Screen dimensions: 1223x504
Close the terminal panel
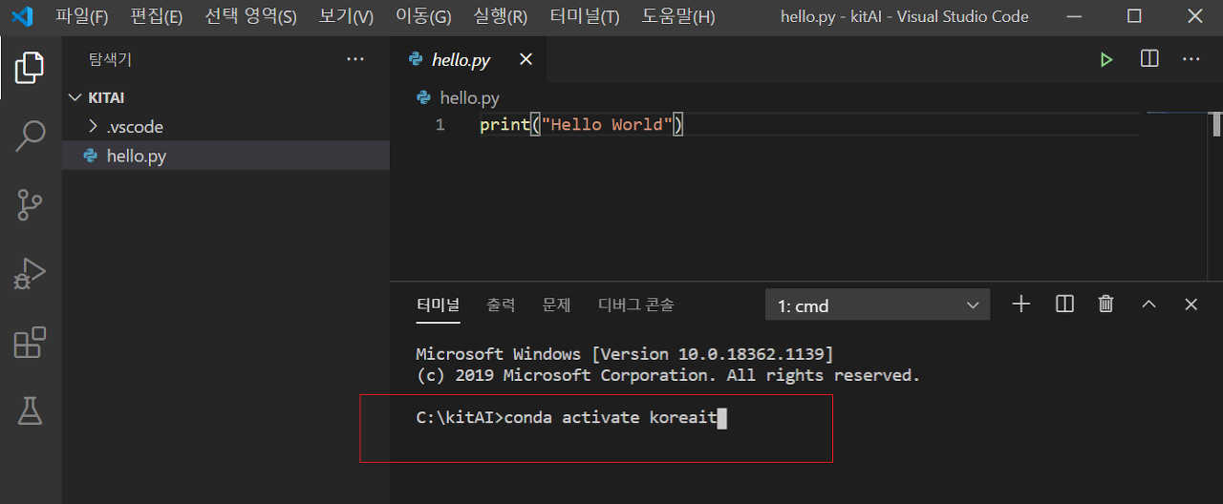tap(1191, 304)
